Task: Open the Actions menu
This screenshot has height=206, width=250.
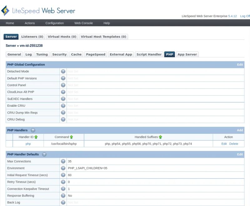Action: [x=30, y=23]
